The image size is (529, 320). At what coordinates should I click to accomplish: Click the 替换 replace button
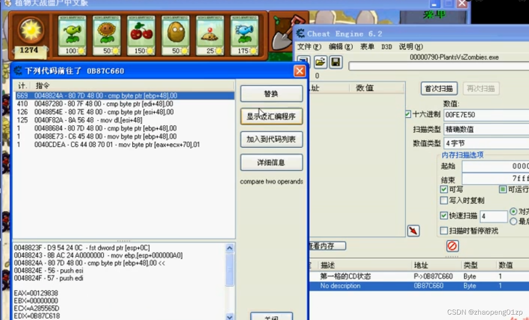[272, 94]
